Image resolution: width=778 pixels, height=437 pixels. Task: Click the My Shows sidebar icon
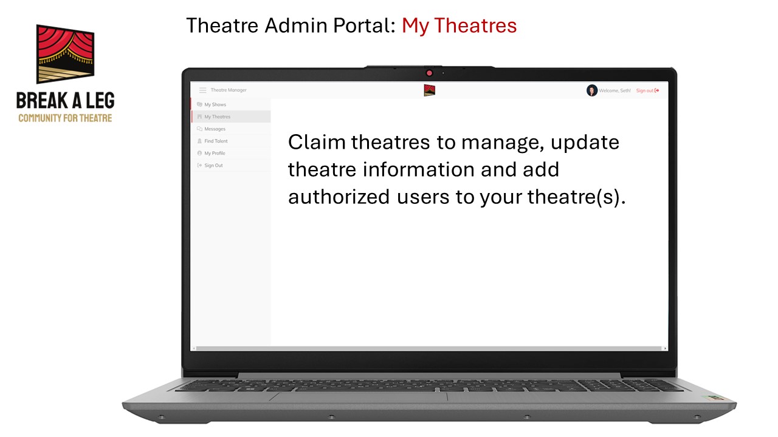[199, 104]
